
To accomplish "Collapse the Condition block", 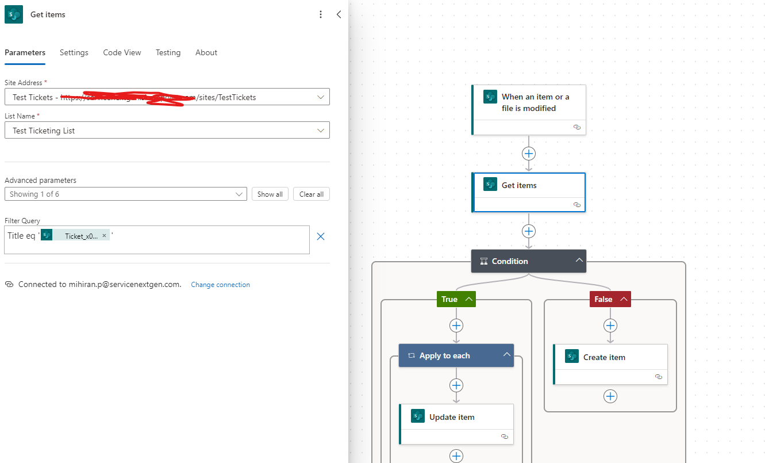I will (579, 261).
